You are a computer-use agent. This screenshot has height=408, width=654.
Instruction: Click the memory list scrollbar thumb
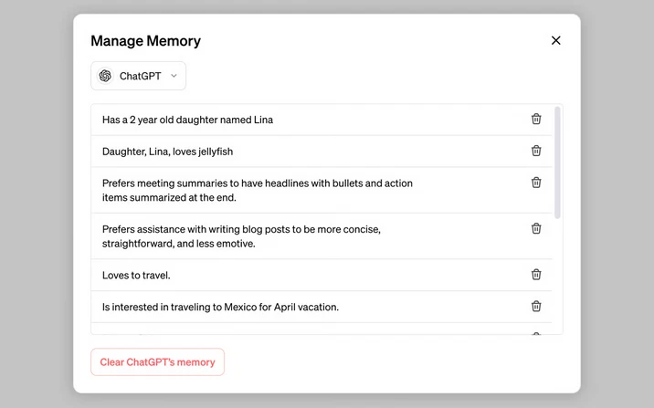[557, 162]
